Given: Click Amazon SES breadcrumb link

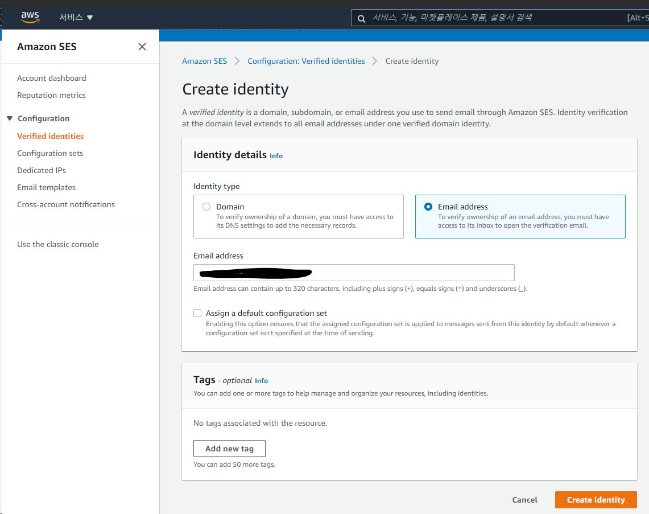Looking at the screenshot, I should point(204,61).
